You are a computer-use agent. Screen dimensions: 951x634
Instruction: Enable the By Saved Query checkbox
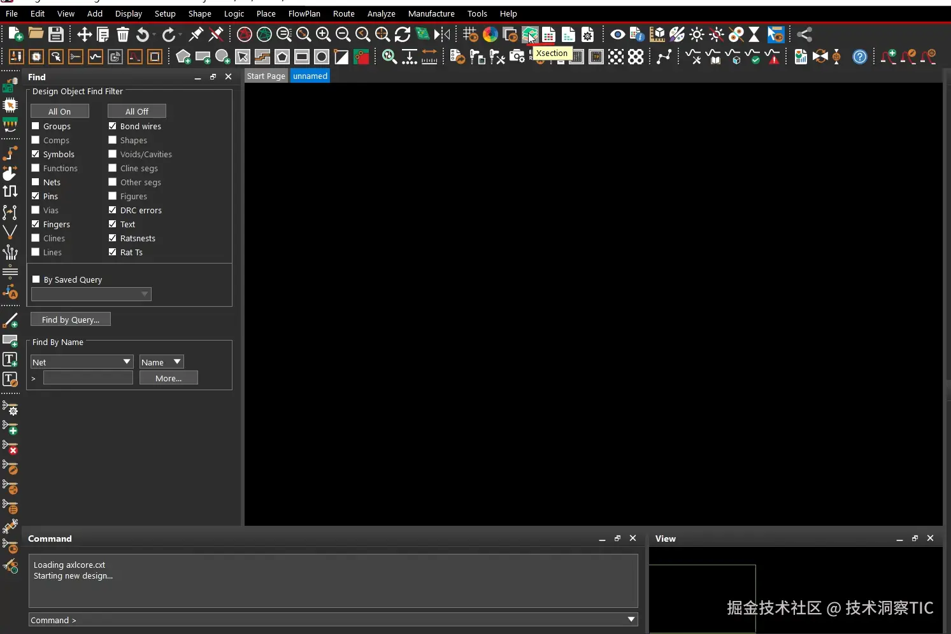[x=36, y=279]
